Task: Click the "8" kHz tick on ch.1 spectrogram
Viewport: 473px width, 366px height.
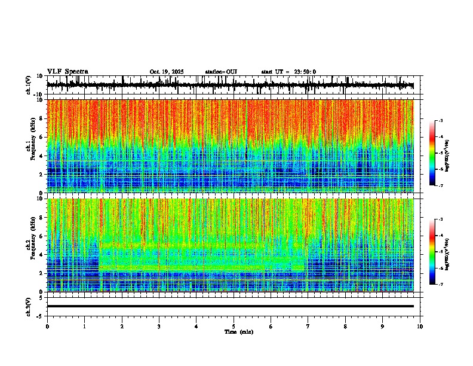Action: point(41,118)
